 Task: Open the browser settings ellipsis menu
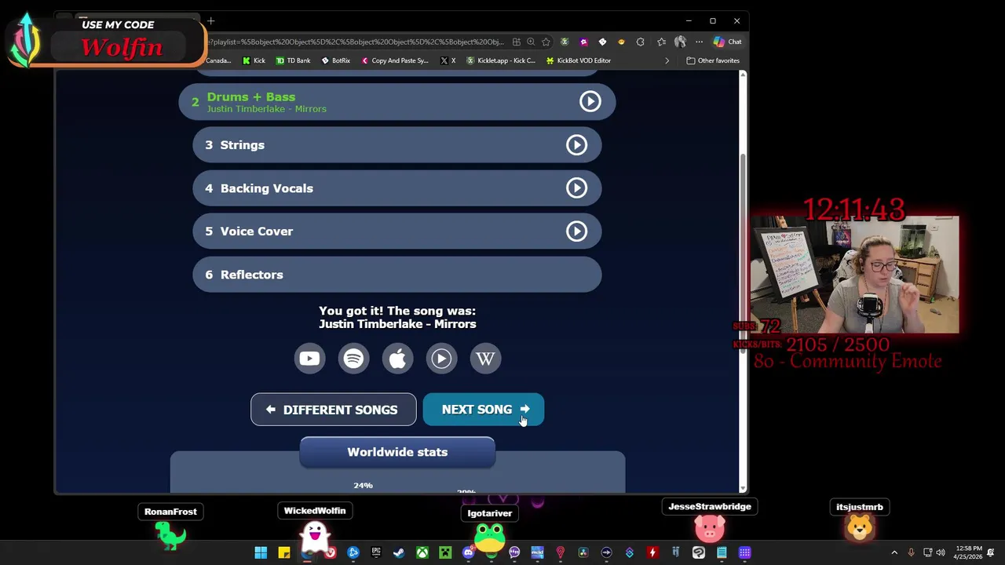[x=699, y=42]
